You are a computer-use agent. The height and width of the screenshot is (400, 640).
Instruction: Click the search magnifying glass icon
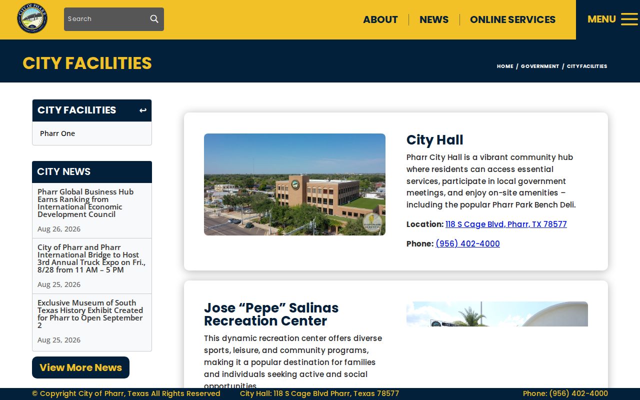tap(154, 19)
